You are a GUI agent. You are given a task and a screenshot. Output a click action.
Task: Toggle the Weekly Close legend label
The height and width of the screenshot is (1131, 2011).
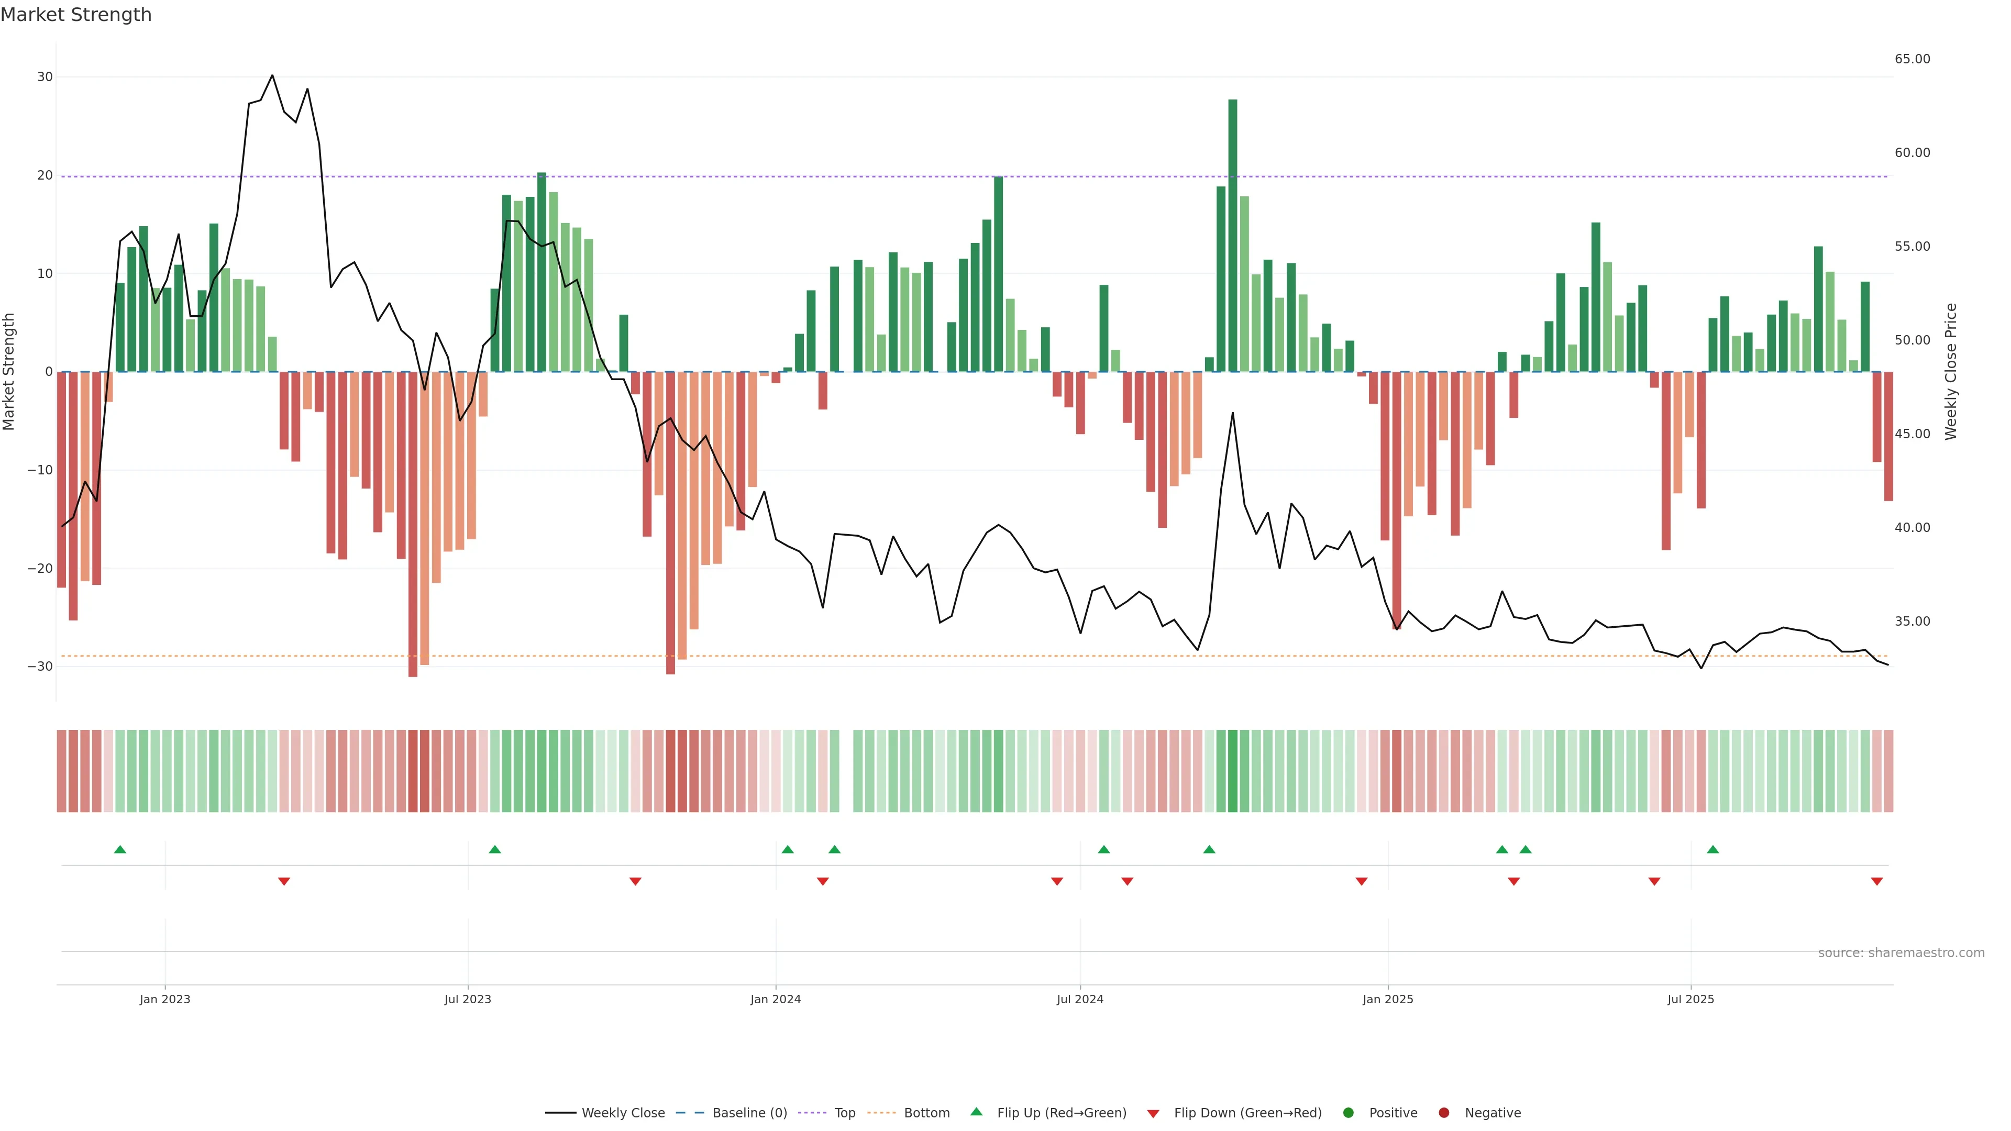(623, 1113)
